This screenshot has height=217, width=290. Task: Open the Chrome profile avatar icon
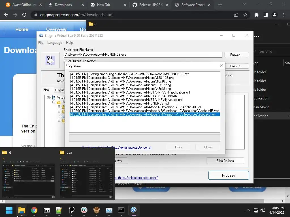275,15
